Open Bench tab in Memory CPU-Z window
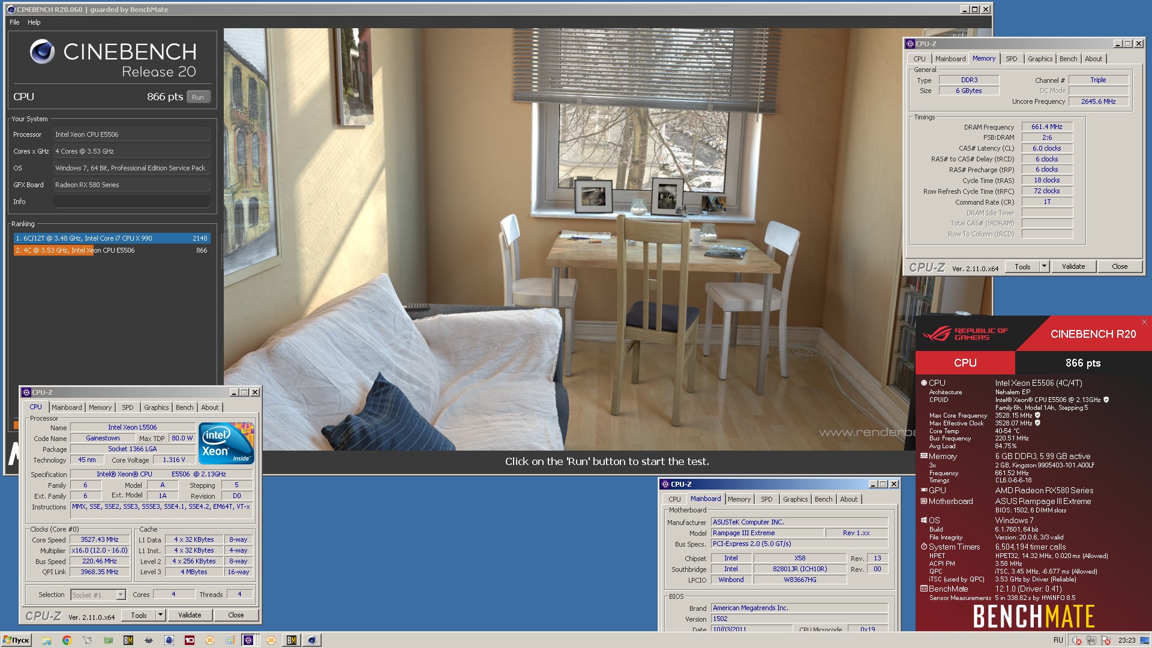This screenshot has width=1152, height=648. point(1068,59)
